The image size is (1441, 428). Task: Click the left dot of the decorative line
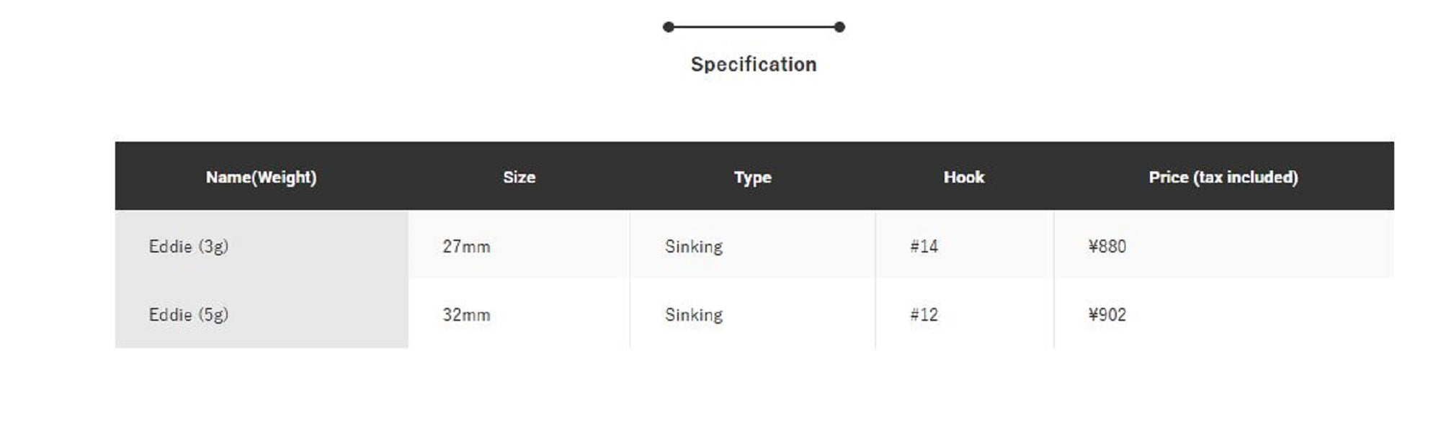click(x=669, y=27)
